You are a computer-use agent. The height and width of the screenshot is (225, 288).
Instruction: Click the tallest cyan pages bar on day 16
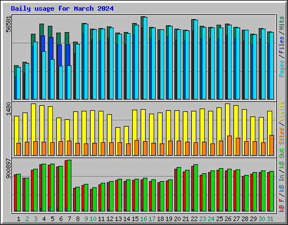click(x=145, y=58)
